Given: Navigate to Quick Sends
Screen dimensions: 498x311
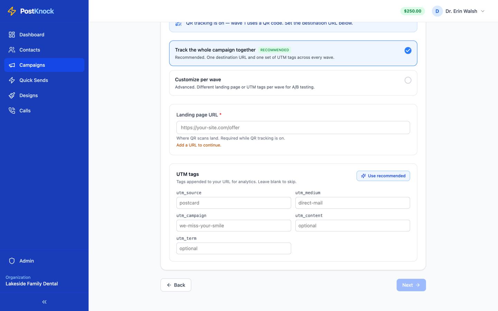Looking at the screenshot, I should click(44, 80).
